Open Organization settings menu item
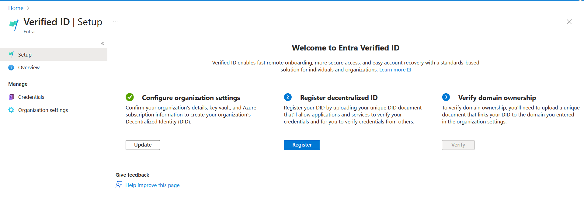This screenshot has width=584, height=211. click(54, 110)
